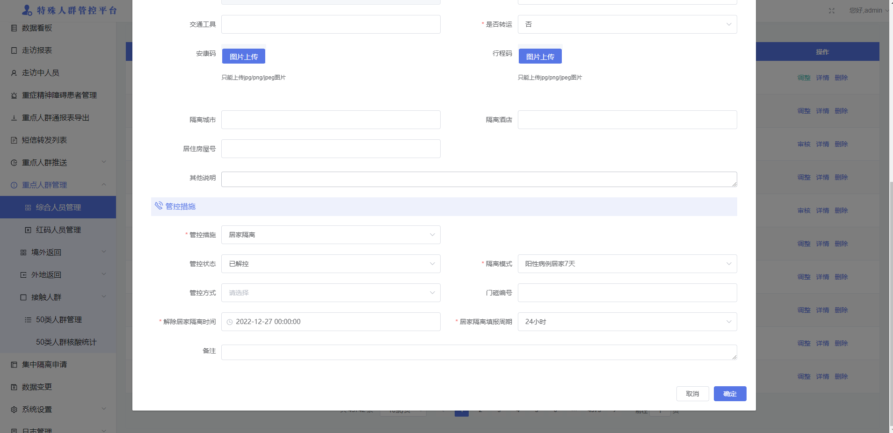Click the 隔离城市 input field
The image size is (893, 433).
331,120
